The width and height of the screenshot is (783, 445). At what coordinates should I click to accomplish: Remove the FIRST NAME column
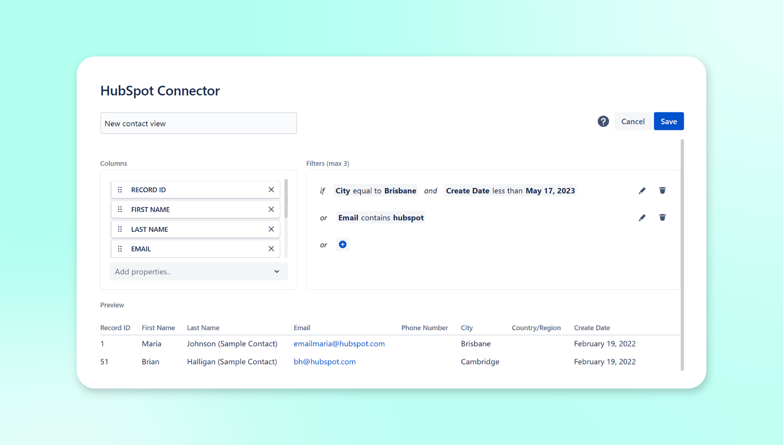coord(271,209)
